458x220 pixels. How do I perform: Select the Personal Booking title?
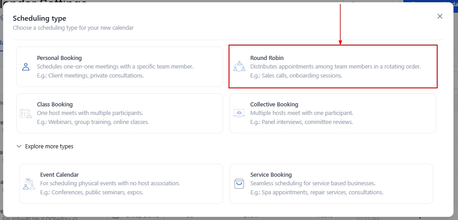point(59,58)
